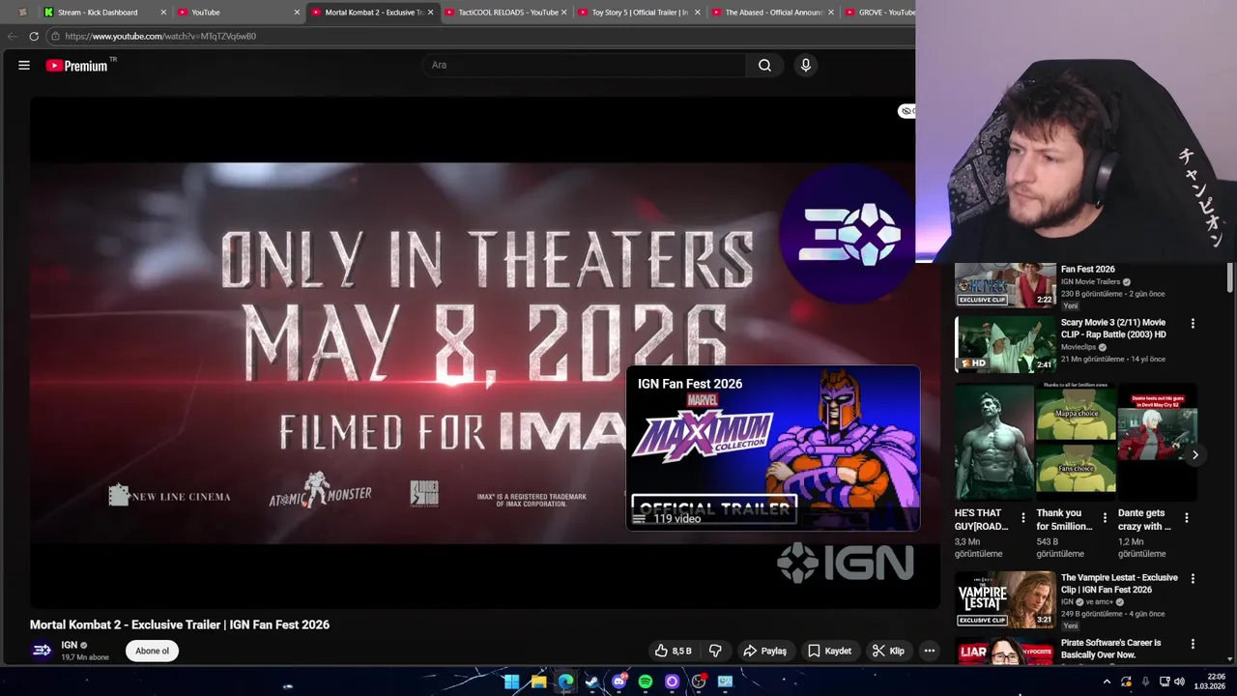Share the video via Paylaş button

click(764, 651)
